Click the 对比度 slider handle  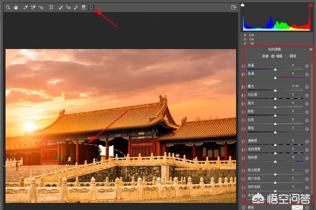(x=275, y=99)
